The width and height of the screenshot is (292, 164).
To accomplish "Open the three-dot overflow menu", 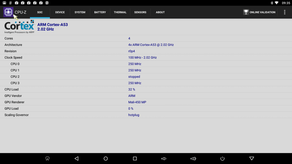I will [x=284, y=12].
